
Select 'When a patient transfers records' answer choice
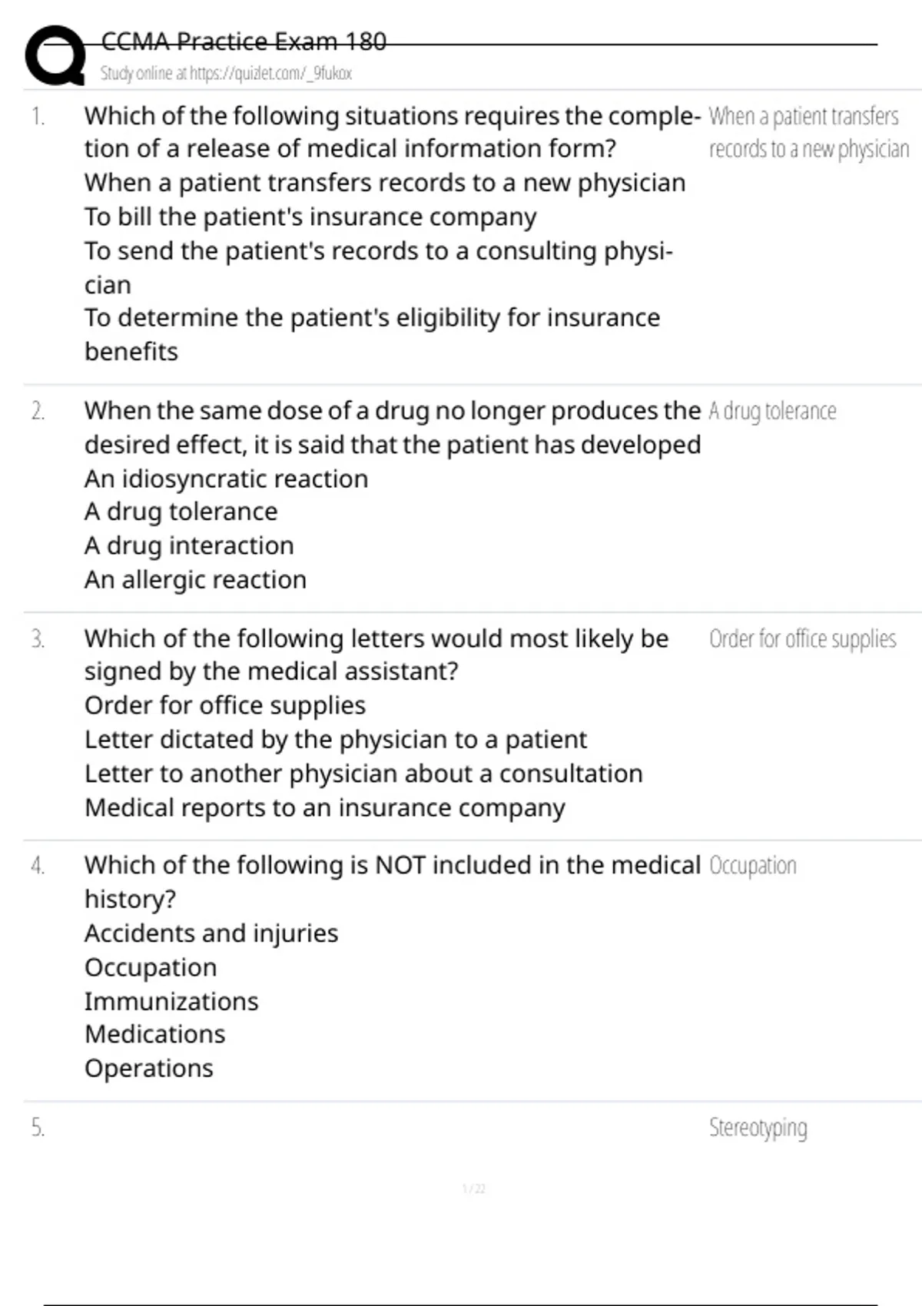(384, 183)
